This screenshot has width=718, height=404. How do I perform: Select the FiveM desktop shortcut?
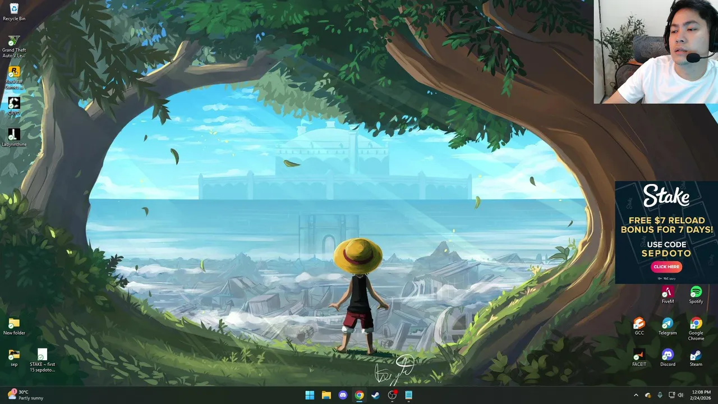point(668,295)
